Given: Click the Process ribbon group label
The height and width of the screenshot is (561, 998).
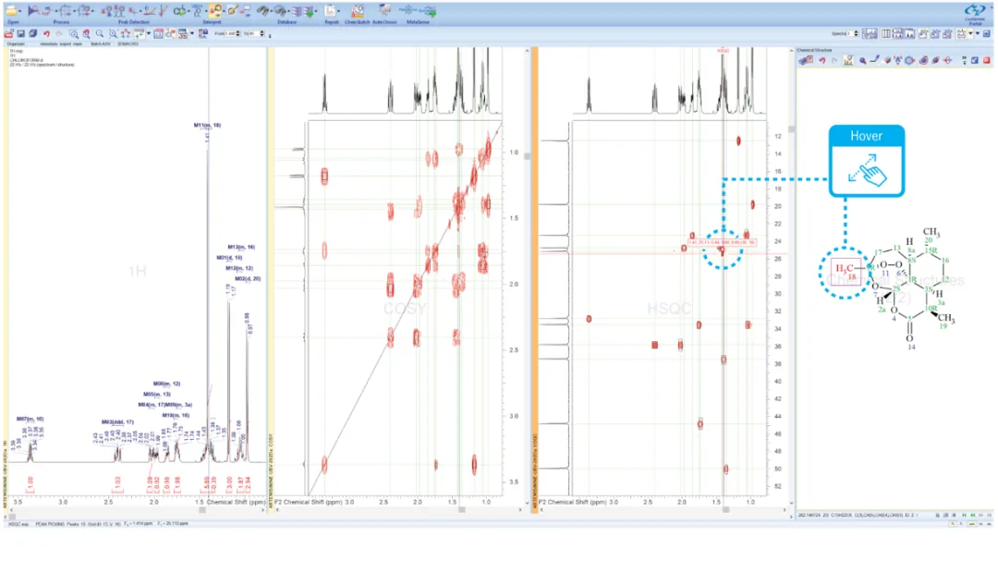Looking at the screenshot, I should pos(61,22).
